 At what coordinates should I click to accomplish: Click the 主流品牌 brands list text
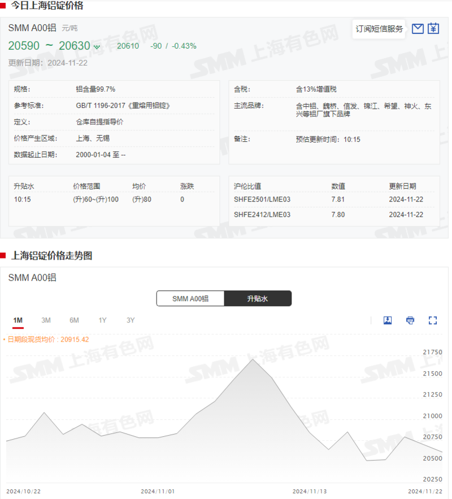tap(363, 110)
